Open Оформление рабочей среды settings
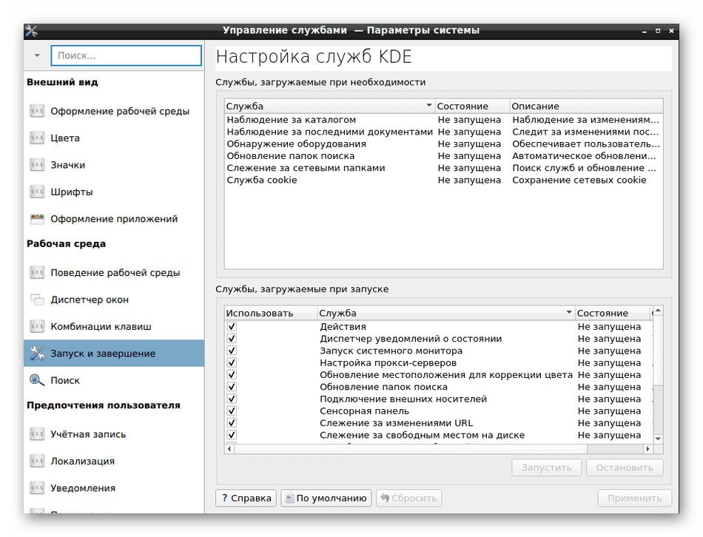 click(114, 111)
